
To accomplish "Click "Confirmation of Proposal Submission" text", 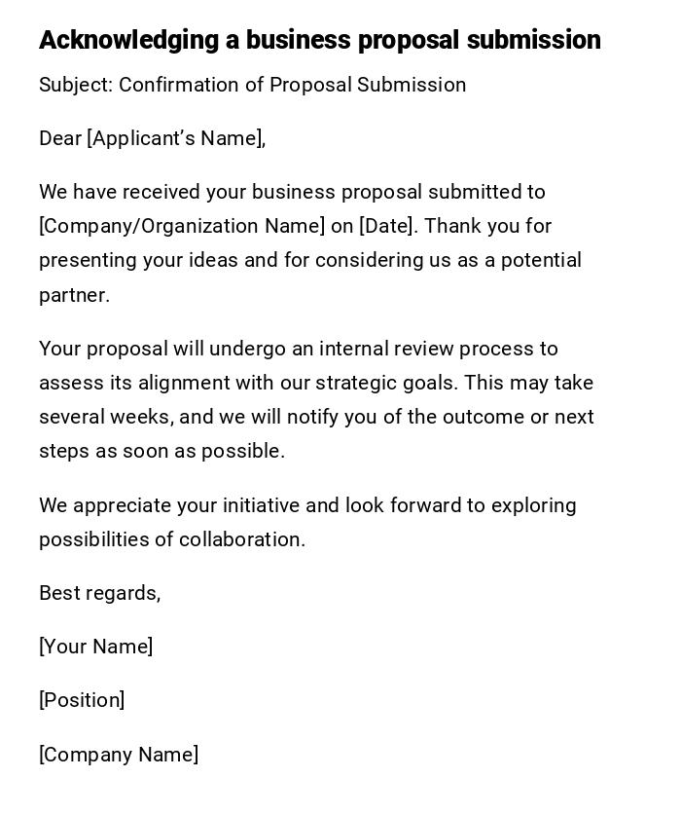I will (x=293, y=85).
